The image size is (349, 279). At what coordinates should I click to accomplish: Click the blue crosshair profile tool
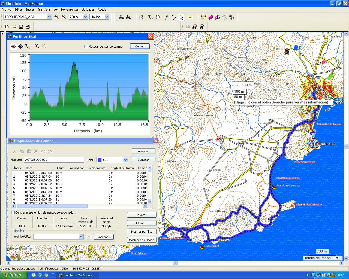point(20,46)
